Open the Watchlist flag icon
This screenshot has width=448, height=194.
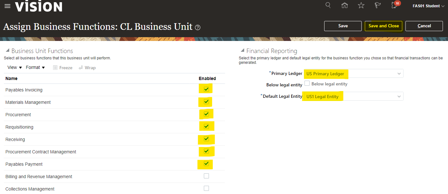pos(378,5)
